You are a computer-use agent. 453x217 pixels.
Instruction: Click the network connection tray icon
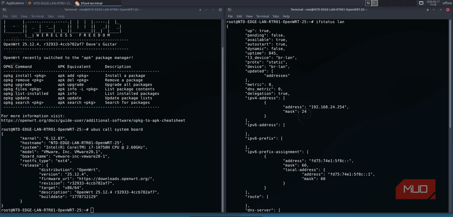421,3
